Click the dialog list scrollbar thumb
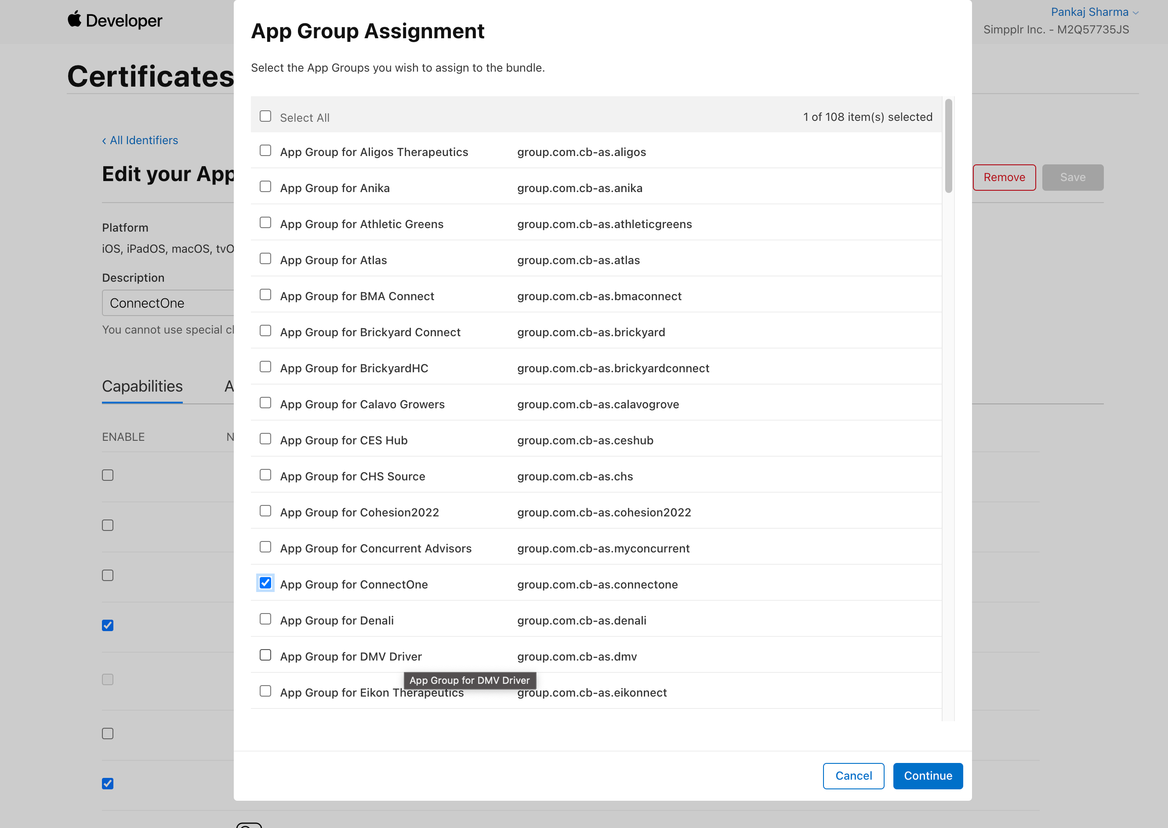 click(948, 146)
